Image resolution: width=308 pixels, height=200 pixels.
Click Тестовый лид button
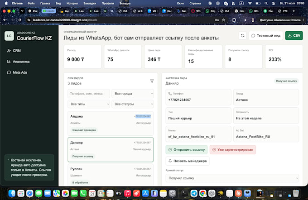266,36
